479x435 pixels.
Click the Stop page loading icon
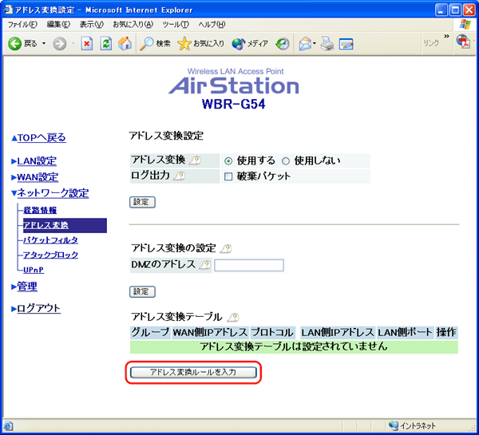point(87,44)
